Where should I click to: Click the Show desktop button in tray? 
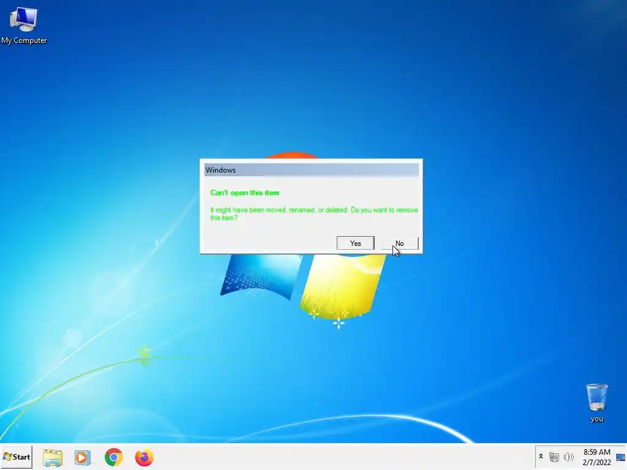(621, 457)
